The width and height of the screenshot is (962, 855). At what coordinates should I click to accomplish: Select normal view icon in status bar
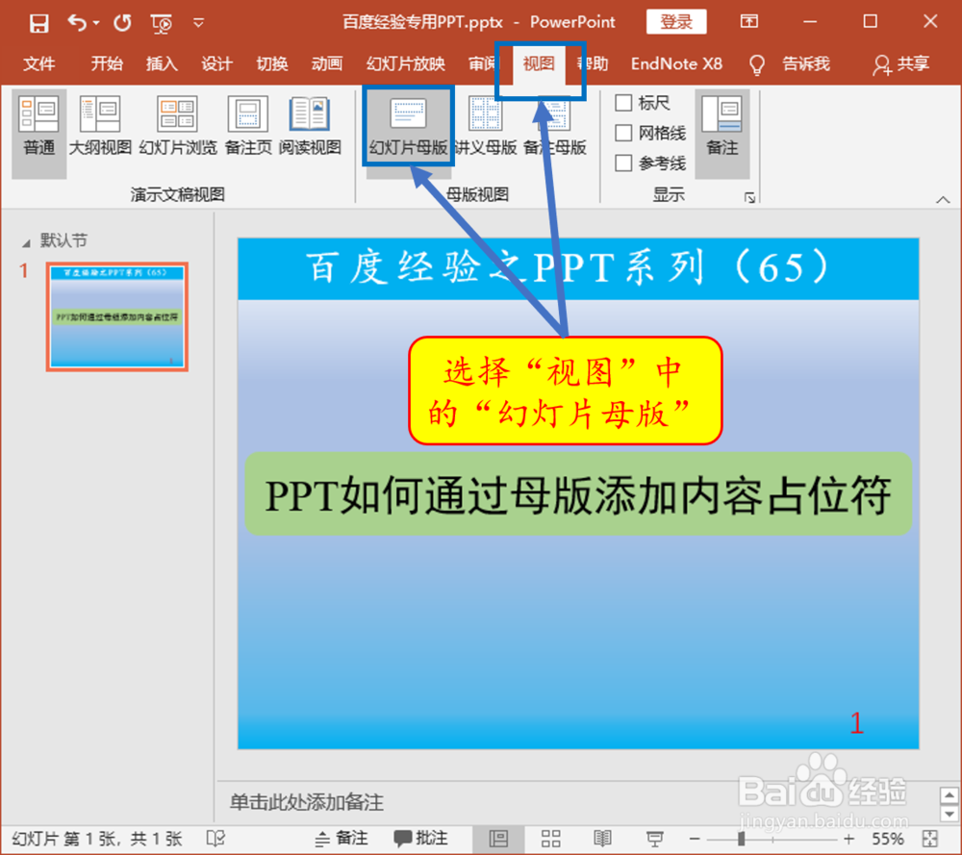(x=498, y=839)
